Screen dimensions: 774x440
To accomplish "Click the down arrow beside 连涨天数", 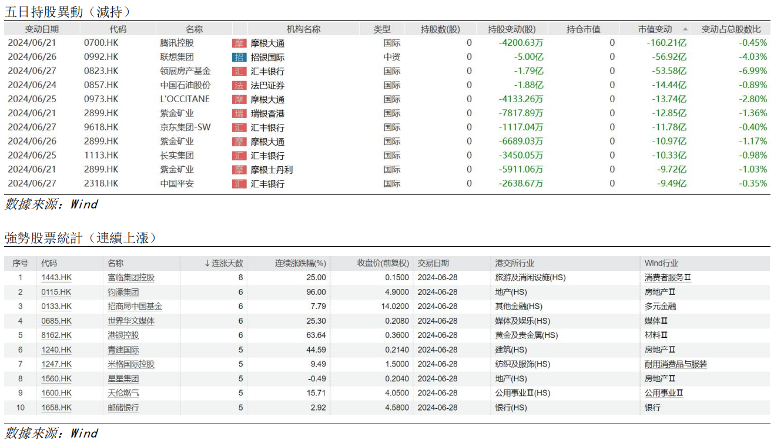I will [207, 263].
